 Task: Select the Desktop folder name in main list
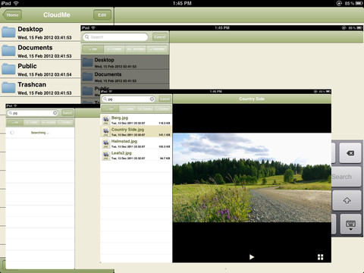[30, 29]
